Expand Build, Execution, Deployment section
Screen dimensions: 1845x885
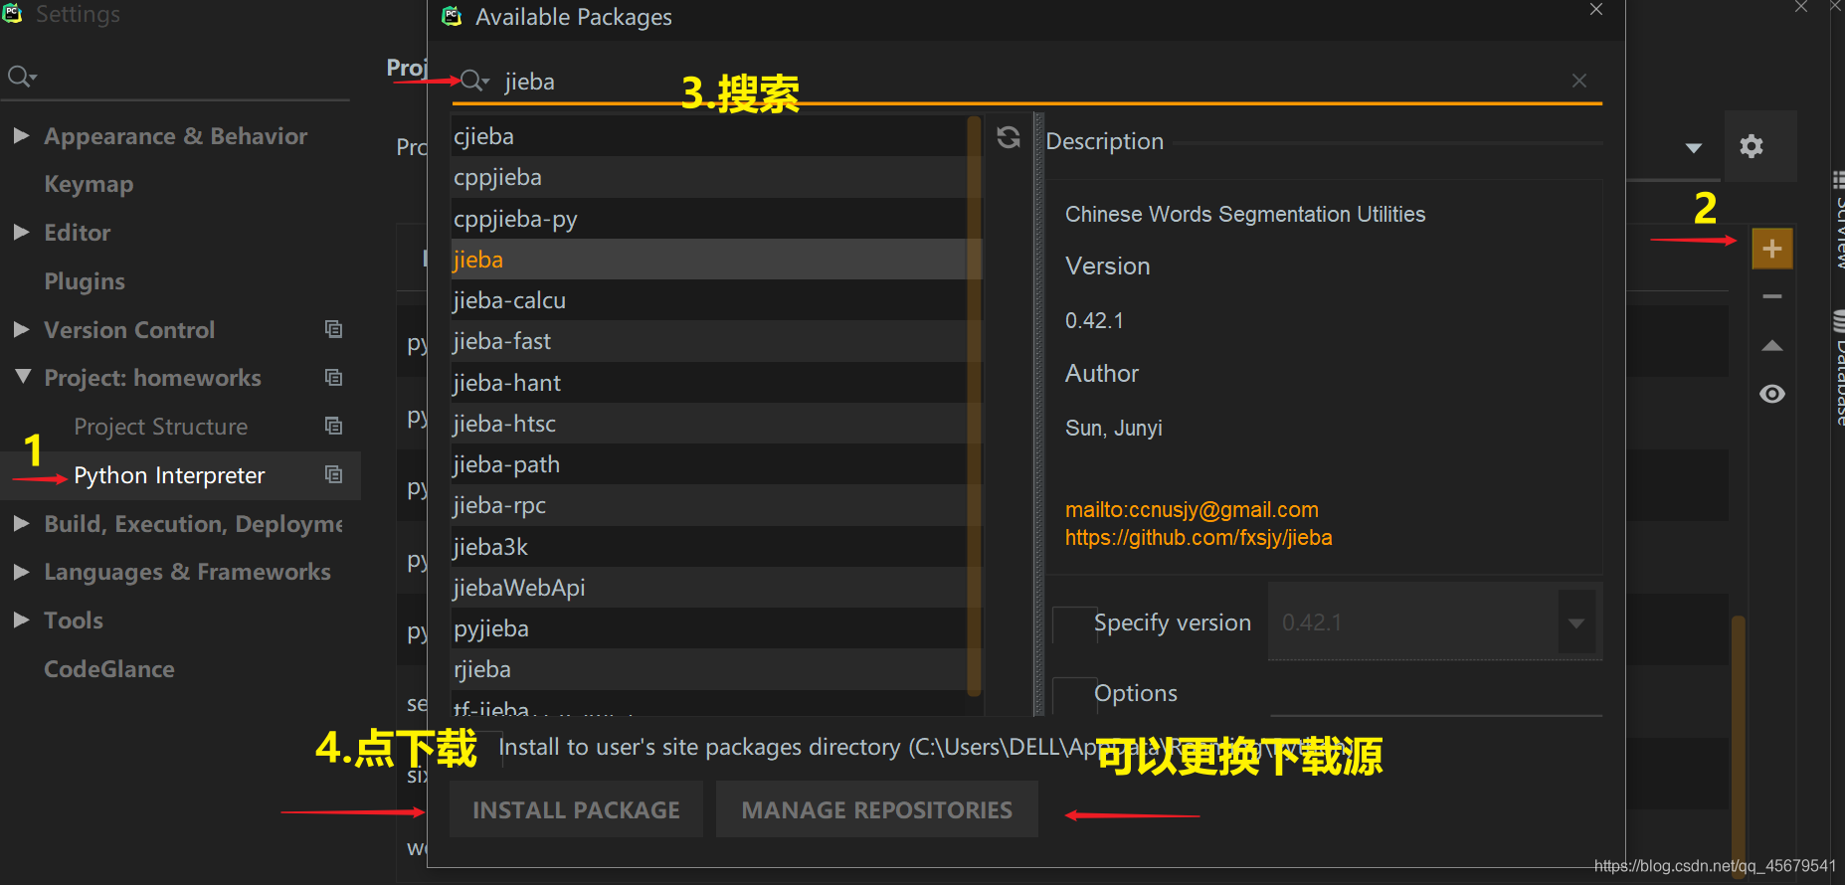pos(21,523)
